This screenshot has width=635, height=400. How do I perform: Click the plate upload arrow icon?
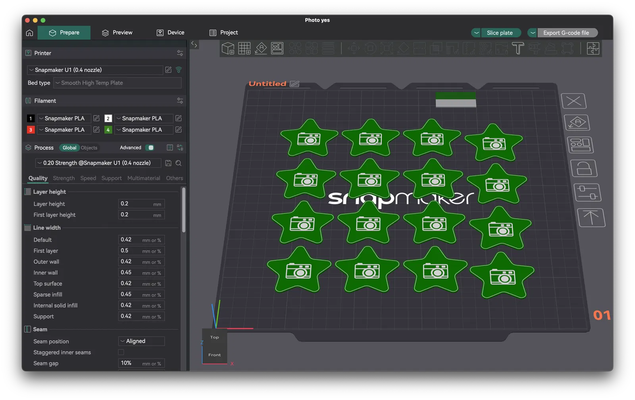pos(591,217)
